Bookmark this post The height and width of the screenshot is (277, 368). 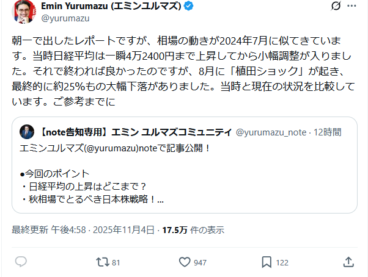point(267,262)
